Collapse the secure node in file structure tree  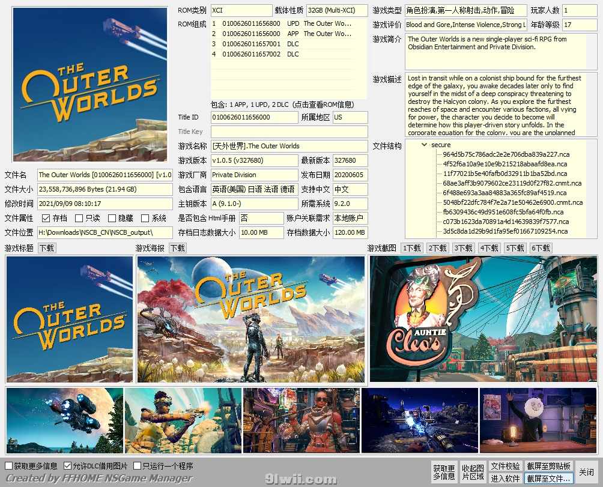(424, 145)
